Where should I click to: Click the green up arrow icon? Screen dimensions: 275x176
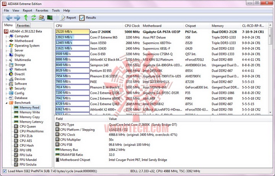26,18
